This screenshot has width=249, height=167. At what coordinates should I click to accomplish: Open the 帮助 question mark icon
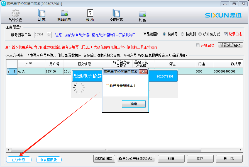pos(90,13)
